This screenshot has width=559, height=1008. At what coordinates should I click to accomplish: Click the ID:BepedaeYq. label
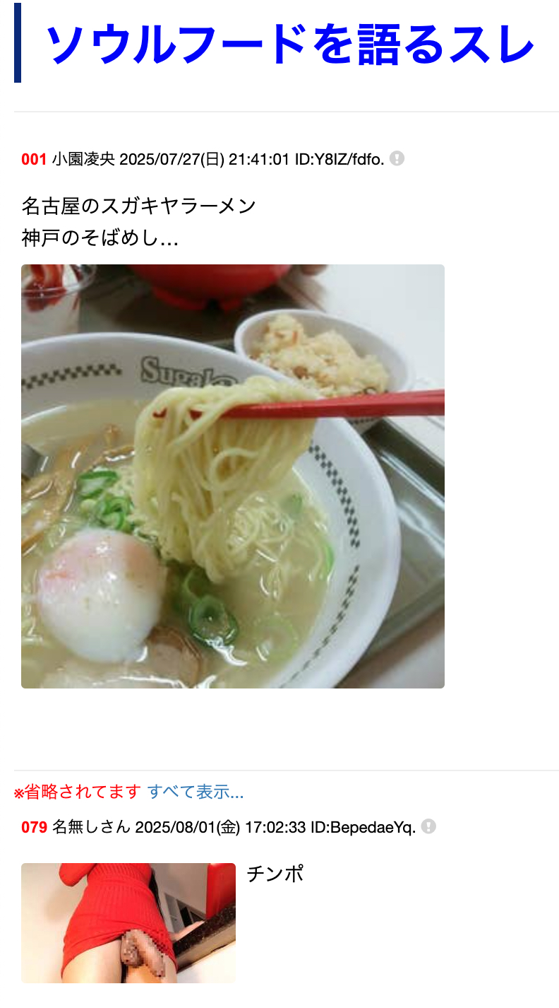(x=363, y=827)
